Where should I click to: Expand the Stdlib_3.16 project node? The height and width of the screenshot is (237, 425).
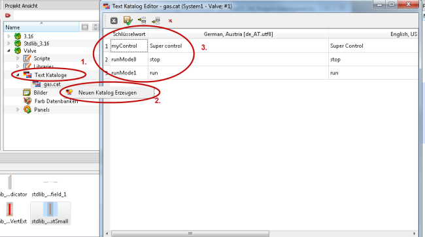pos(8,43)
